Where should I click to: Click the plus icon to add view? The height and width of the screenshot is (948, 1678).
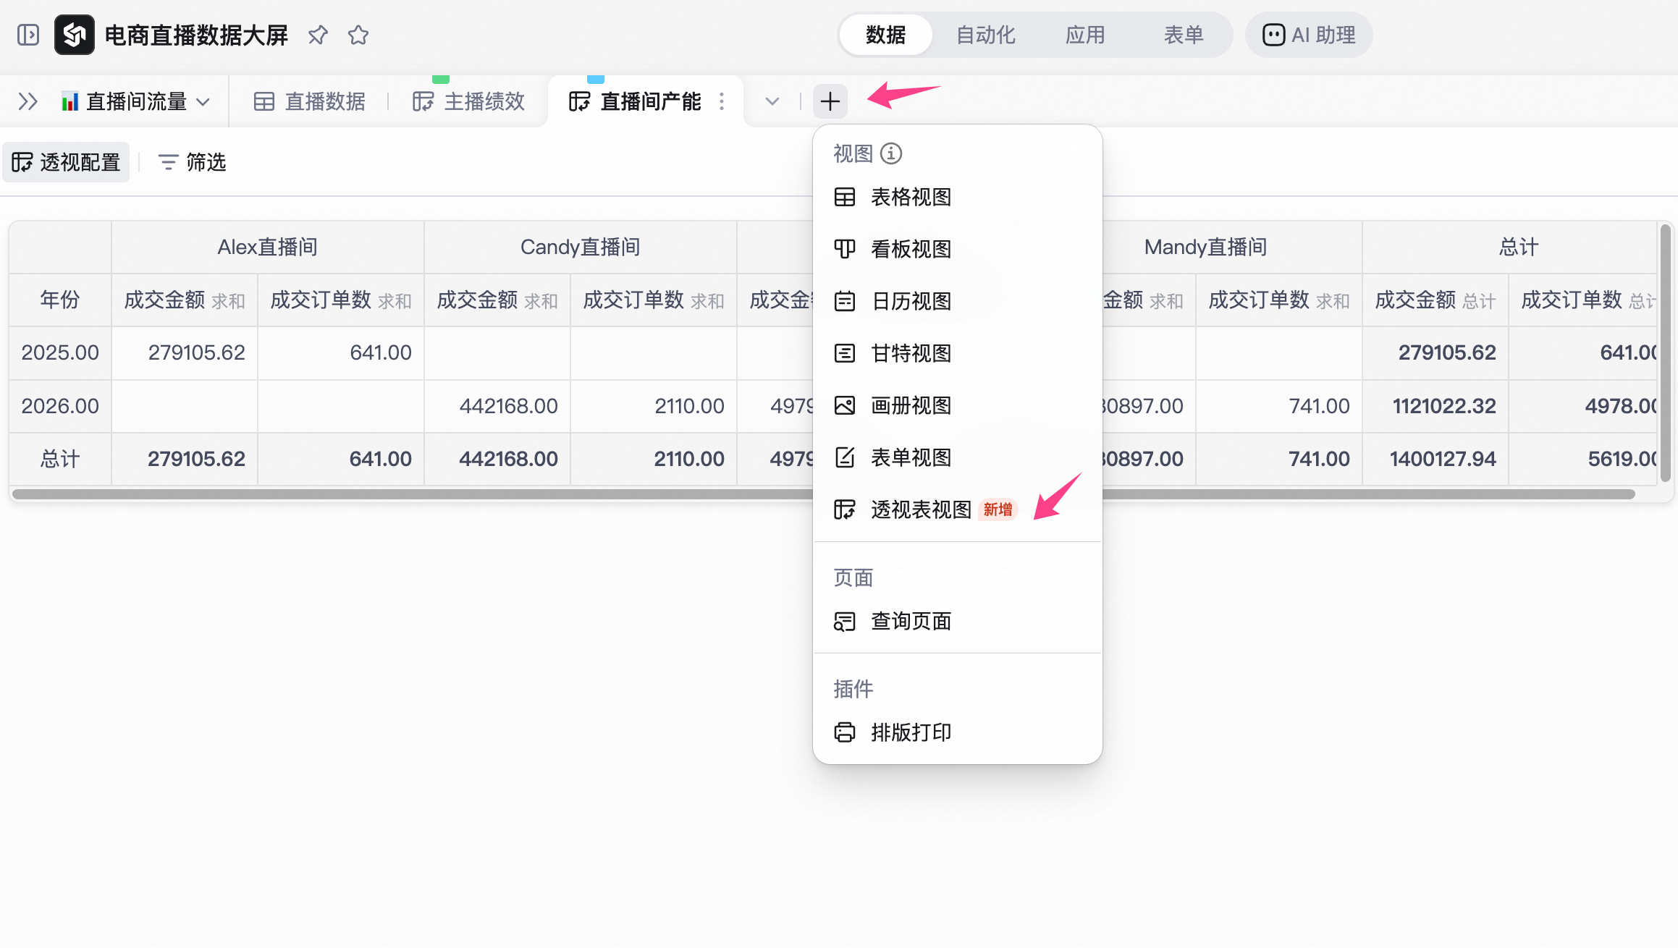coord(830,101)
